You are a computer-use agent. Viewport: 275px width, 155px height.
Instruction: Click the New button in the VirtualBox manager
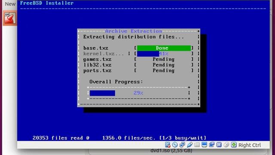(x=10, y=4)
